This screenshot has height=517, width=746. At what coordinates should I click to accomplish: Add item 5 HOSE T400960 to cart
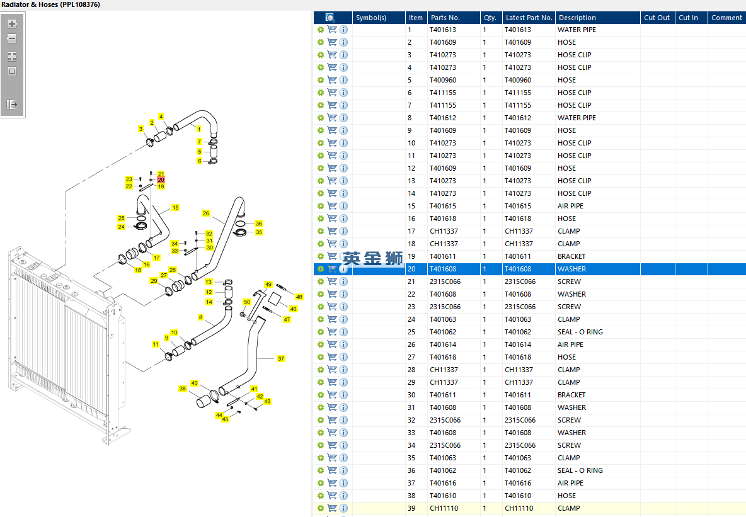click(332, 80)
